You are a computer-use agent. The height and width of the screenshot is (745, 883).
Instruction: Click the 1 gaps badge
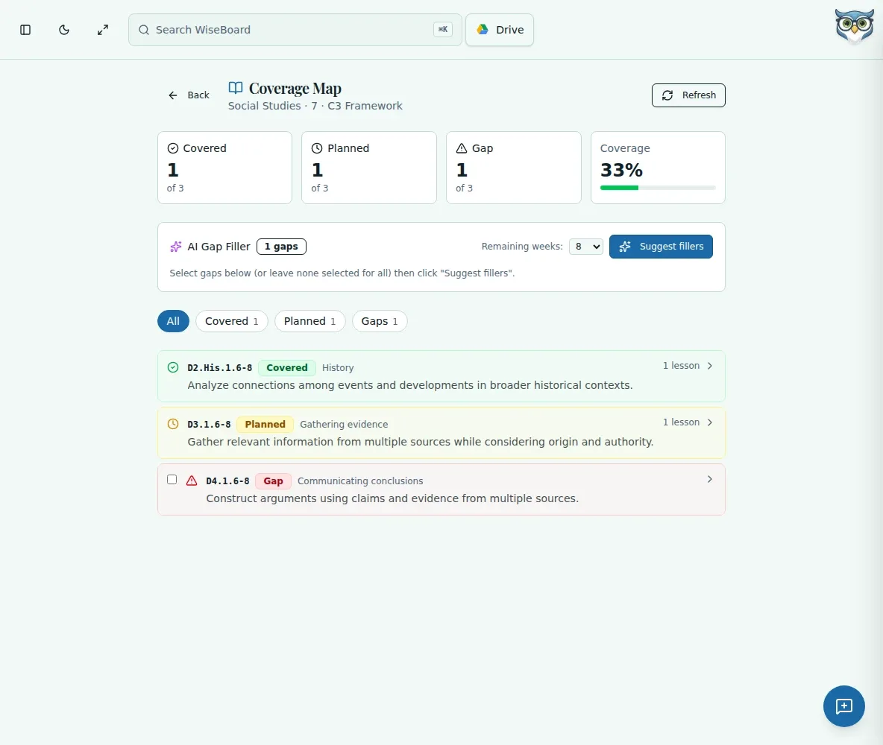coord(281,247)
